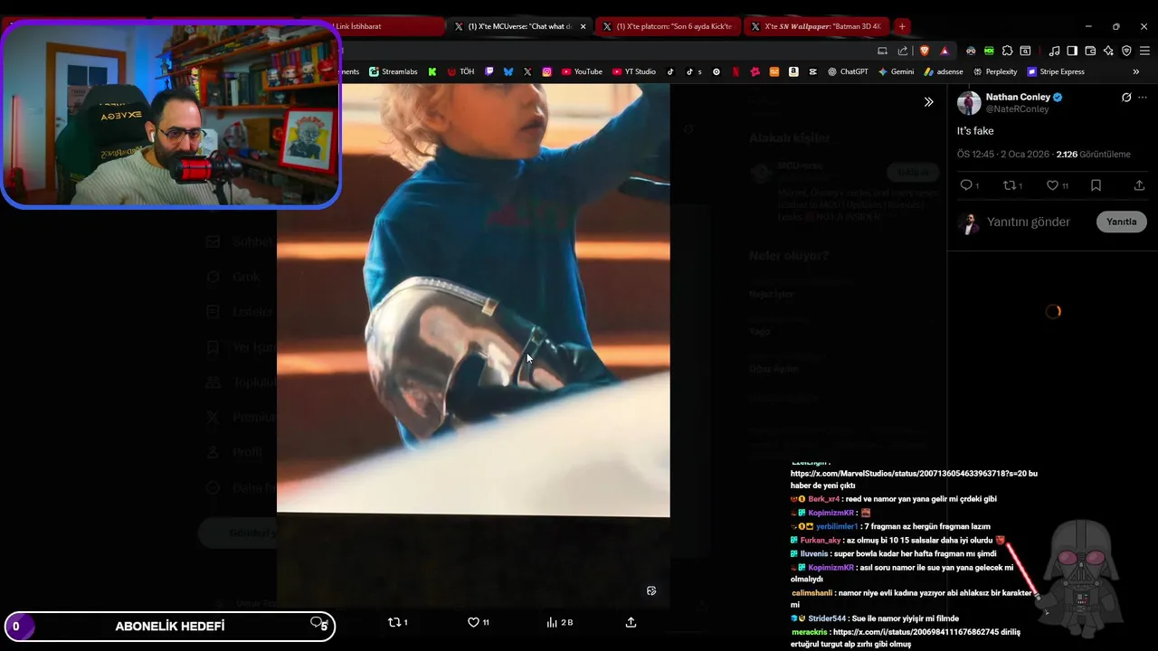Image resolution: width=1158 pixels, height=651 pixels.
Task: Retweet icon under It's fake tweet
Action: (1010, 185)
